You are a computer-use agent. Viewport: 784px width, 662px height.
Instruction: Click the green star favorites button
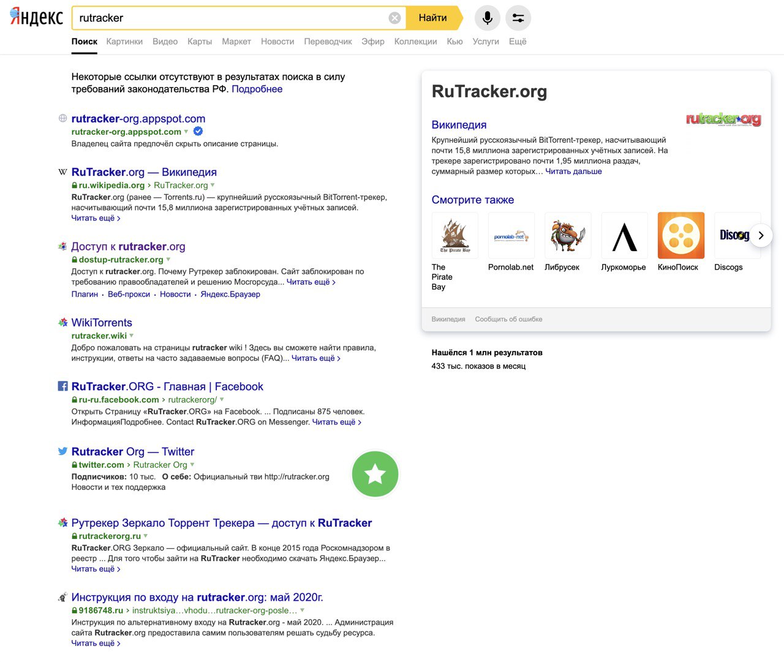pyautogui.click(x=375, y=474)
